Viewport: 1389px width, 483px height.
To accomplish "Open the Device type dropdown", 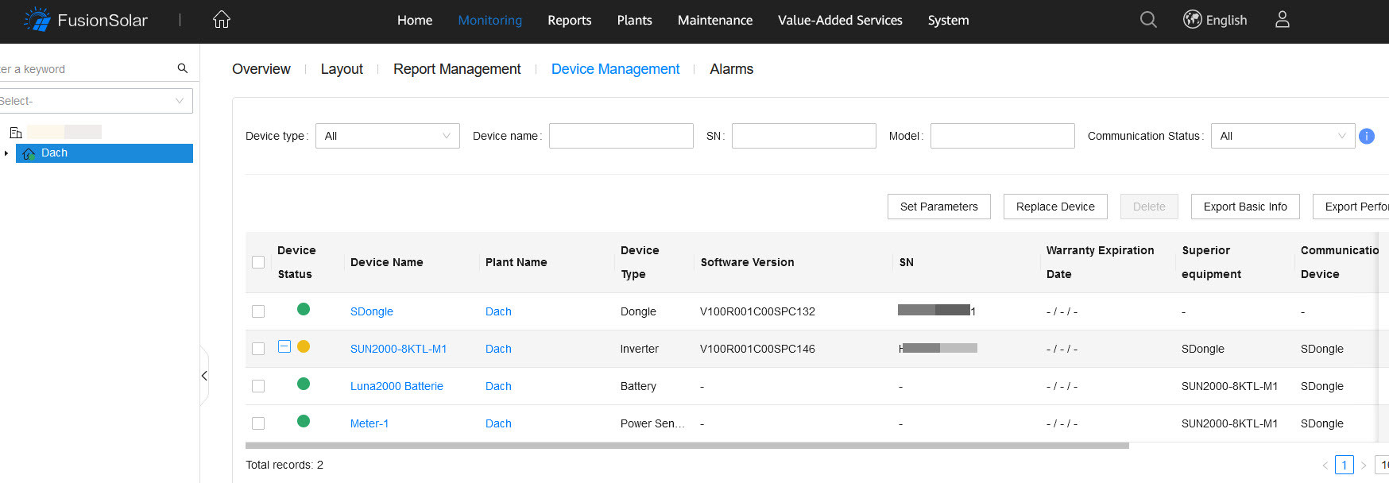I will [388, 136].
